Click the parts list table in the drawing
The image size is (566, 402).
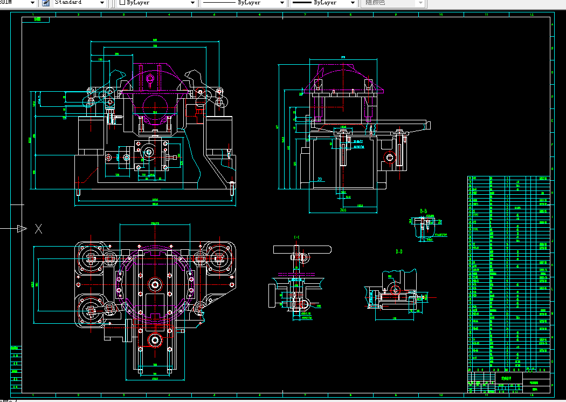click(x=509, y=274)
